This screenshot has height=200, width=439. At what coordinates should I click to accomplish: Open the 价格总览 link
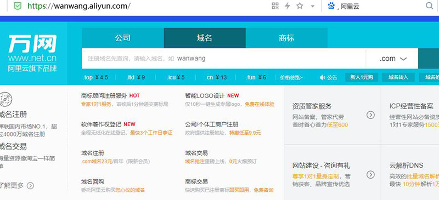291,78
